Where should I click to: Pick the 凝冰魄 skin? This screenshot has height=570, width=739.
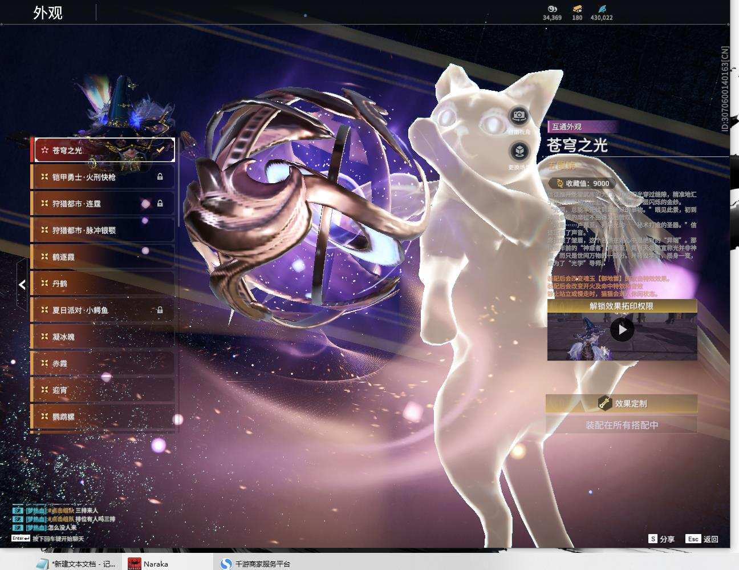[103, 337]
